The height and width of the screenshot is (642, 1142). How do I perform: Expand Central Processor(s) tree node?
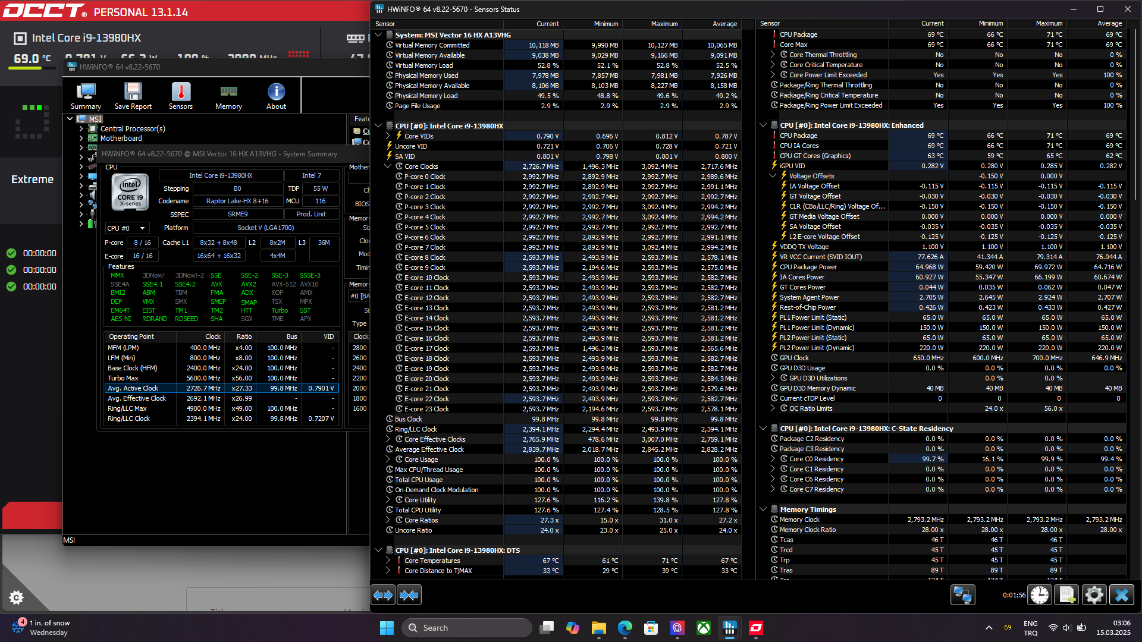pos(81,128)
